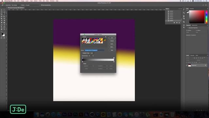The width and height of the screenshot is (209, 118).
Task: Change the screen mode icon
Action: point(4,38)
